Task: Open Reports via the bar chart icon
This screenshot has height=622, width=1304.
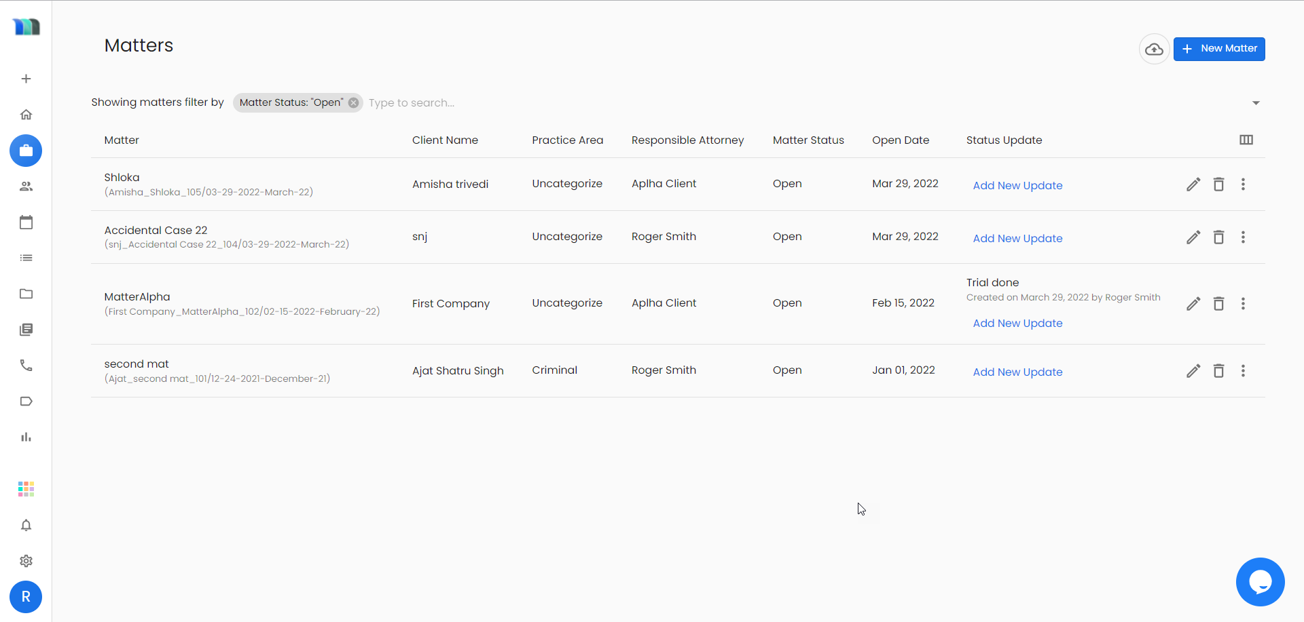Action: 26,436
